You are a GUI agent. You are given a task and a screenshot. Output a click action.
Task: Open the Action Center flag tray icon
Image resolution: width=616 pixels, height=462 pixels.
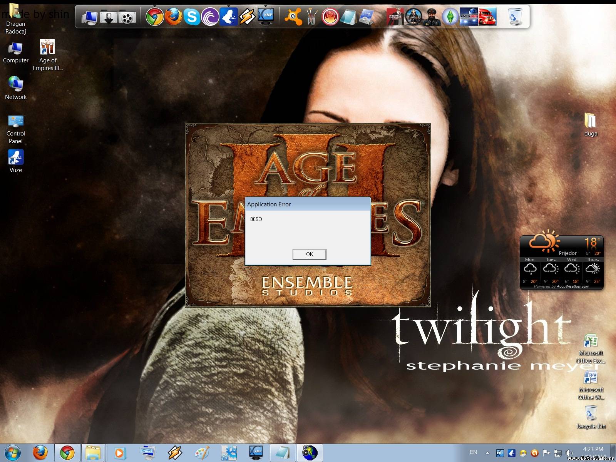point(546,453)
